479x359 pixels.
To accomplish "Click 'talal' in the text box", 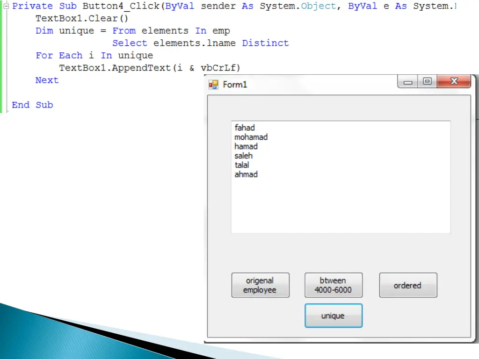I will click(242, 165).
